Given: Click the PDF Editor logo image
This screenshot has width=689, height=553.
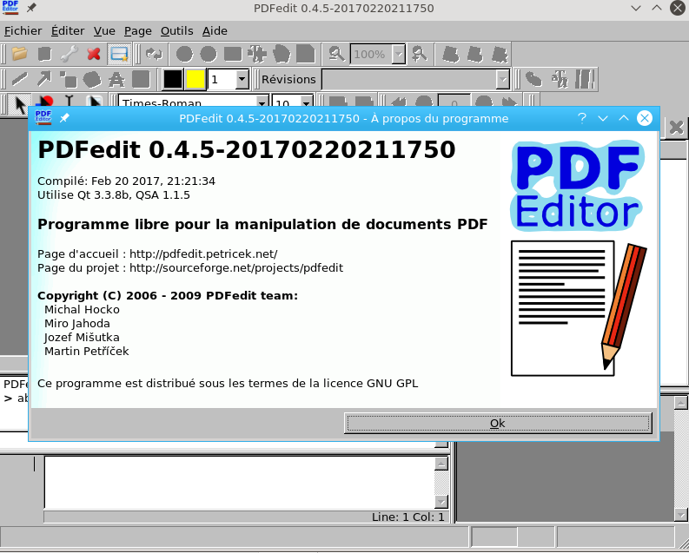Looking at the screenshot, I should [x=578, y=186].
